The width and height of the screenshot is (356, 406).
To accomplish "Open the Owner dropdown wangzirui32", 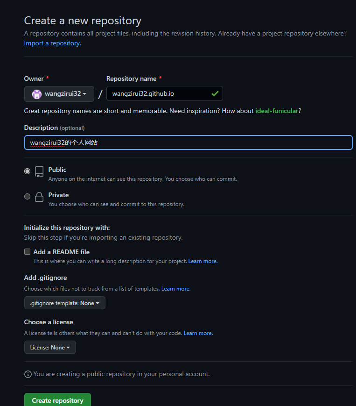I will click(x=59, y=94).
